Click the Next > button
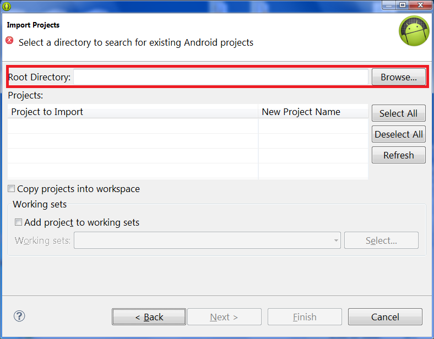This screenshot has height=339, width=434. 224,317
